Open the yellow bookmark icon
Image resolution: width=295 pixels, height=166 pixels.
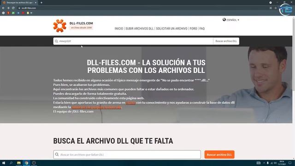tap(28, 13)
